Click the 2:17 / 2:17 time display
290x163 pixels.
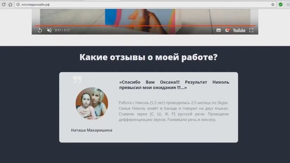(x=62, y=30)
